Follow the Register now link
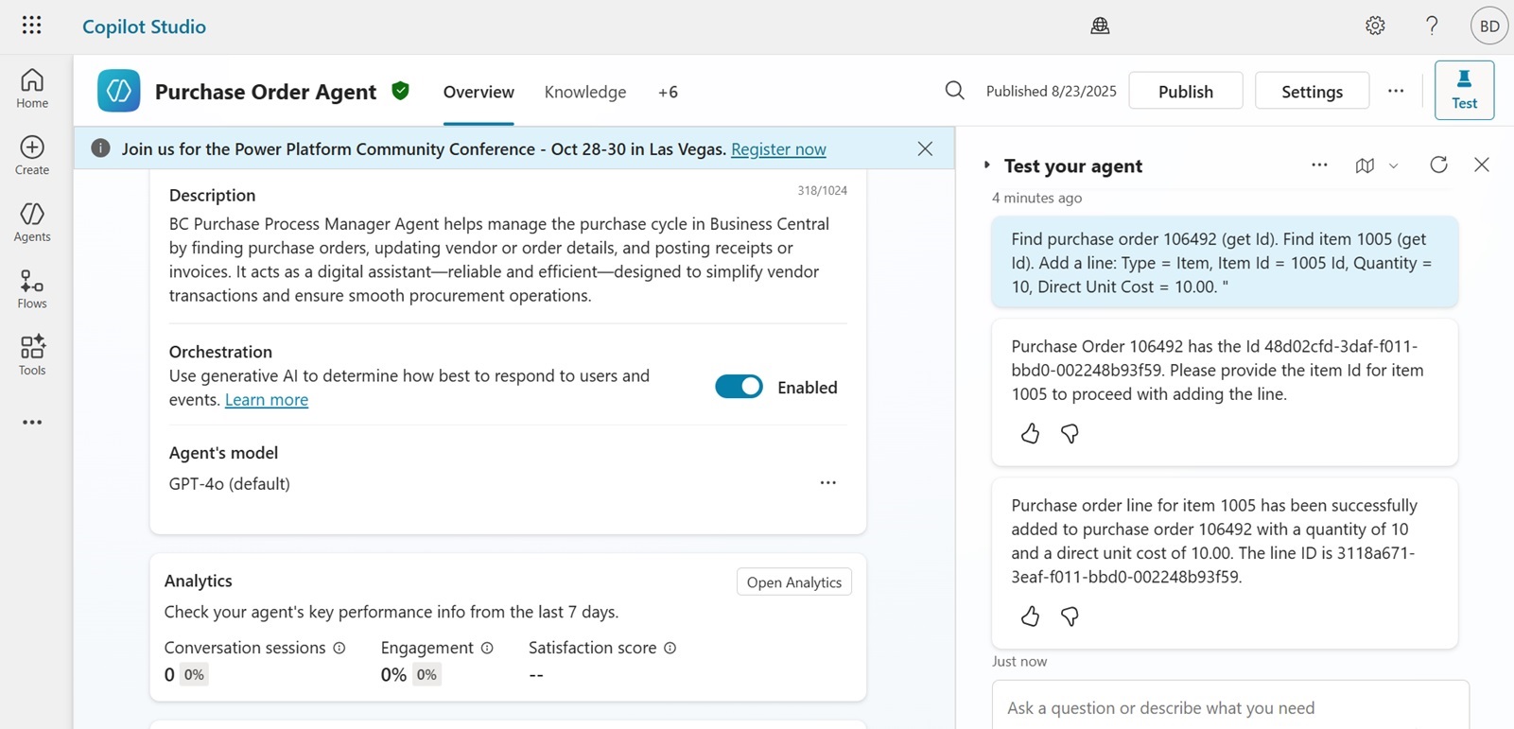The width and height of the screenshot is (1514, 729). pos(778,148)
